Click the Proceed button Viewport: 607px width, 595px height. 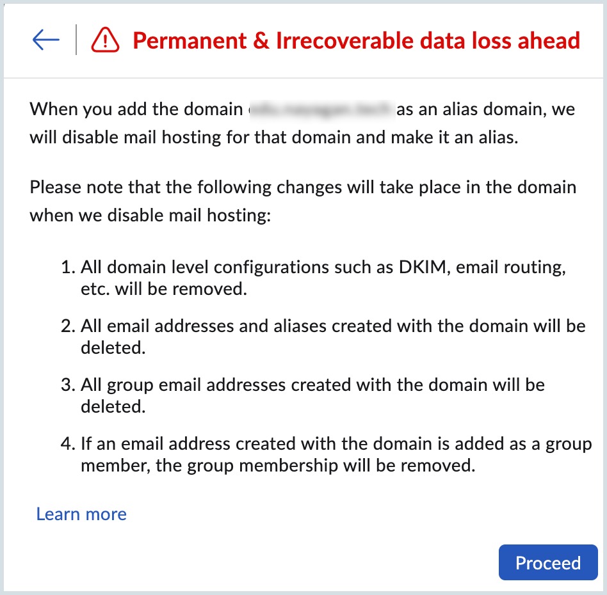click(x=547, y=563)
